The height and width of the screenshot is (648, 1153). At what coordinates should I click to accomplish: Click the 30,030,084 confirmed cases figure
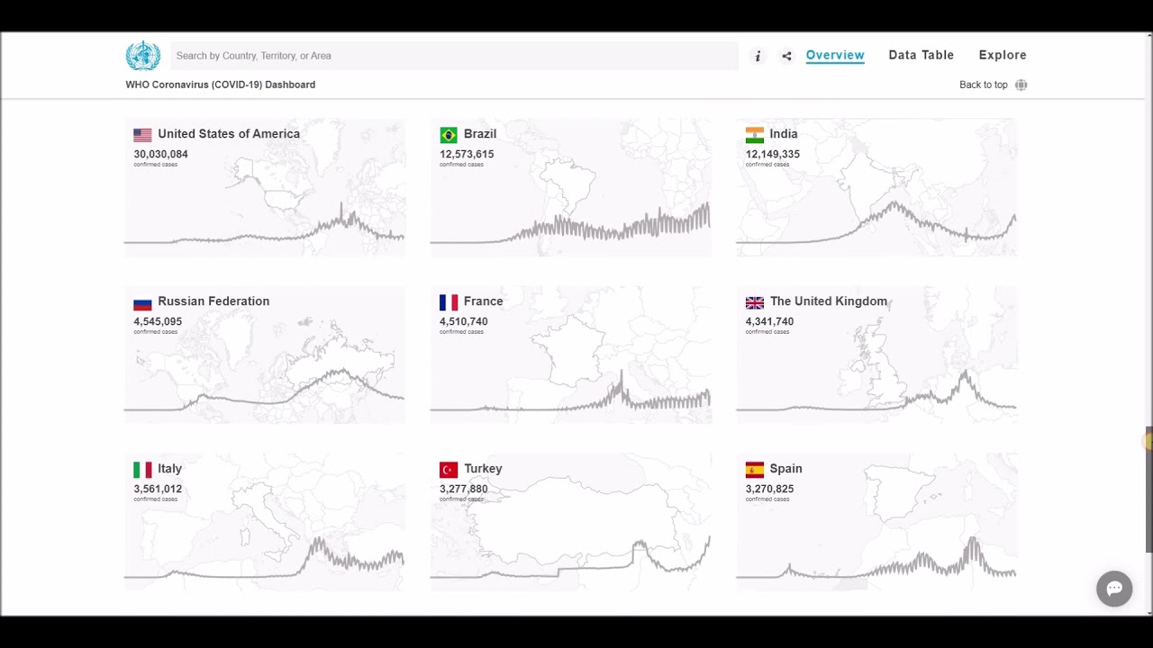pyautogui.click(x=160, y=155)
